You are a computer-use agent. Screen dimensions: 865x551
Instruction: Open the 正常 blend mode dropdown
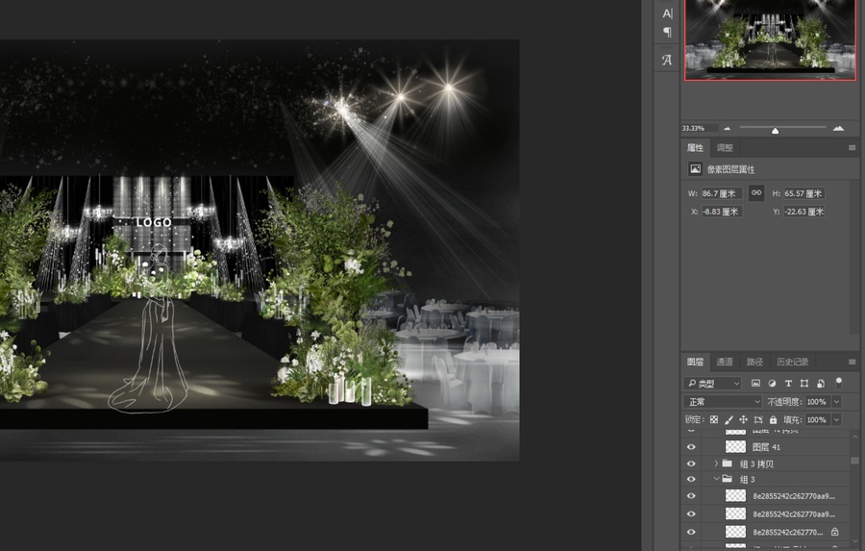pyautogui.click(x=723, y=401)
